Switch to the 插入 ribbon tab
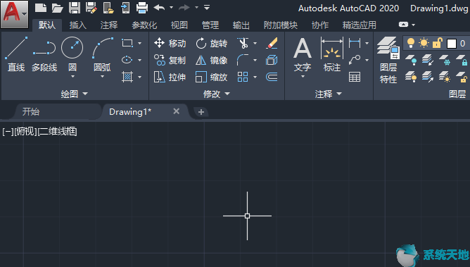 click(78, 25)
